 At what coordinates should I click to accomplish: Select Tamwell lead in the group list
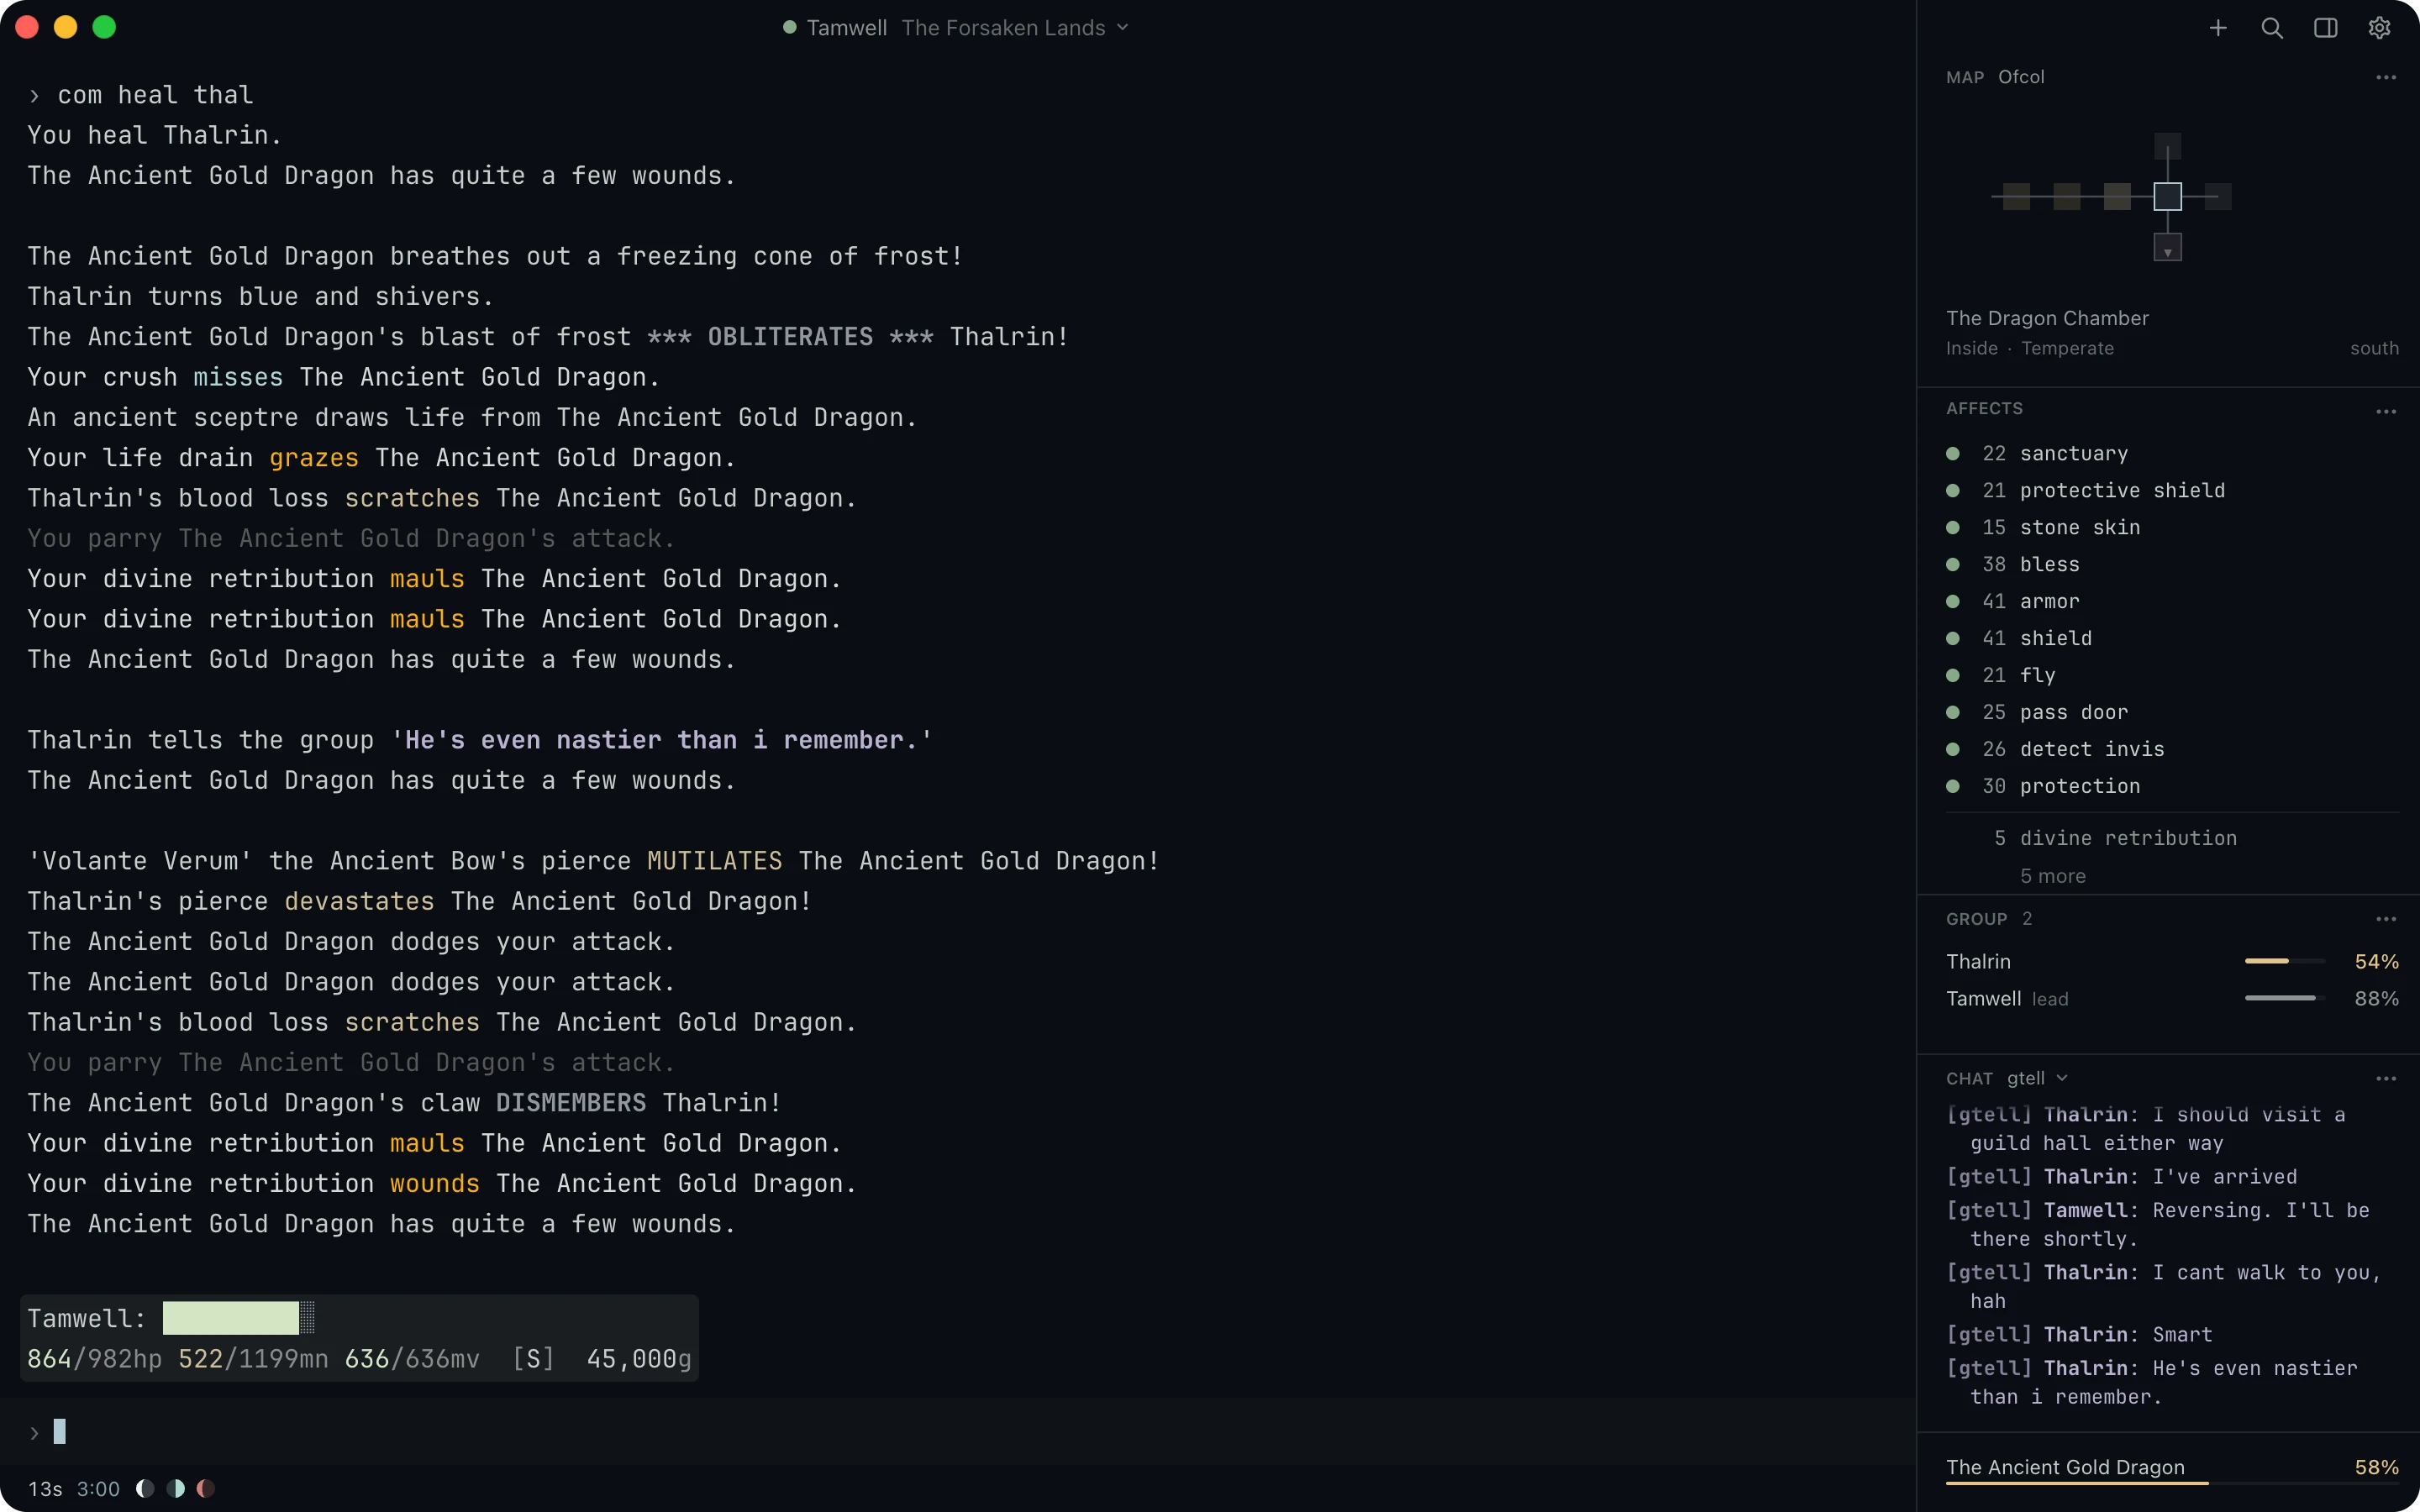pos(2172,998)
